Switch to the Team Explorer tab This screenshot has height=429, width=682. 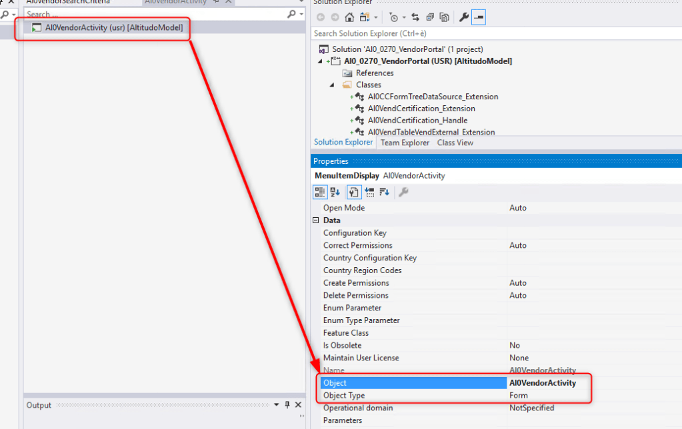point(405,143)
